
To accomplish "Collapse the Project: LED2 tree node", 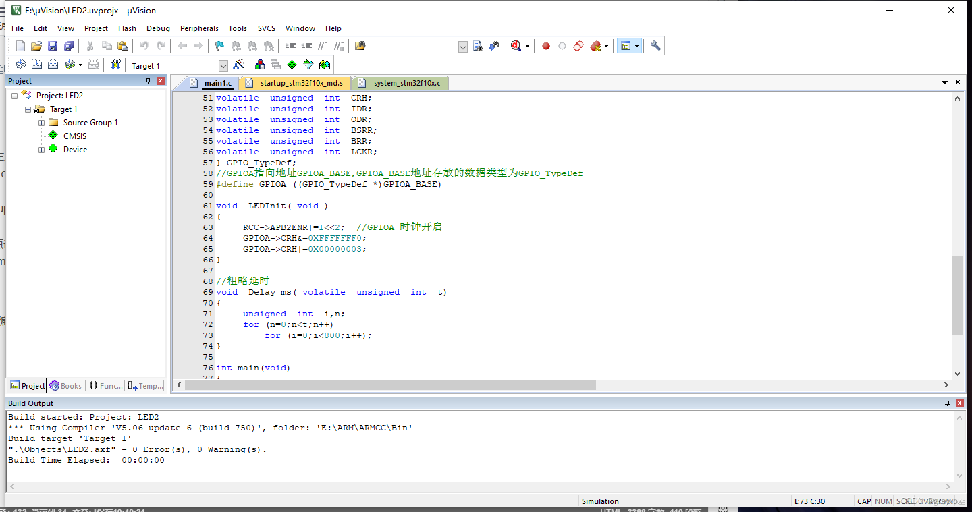I will click(15, 96).
